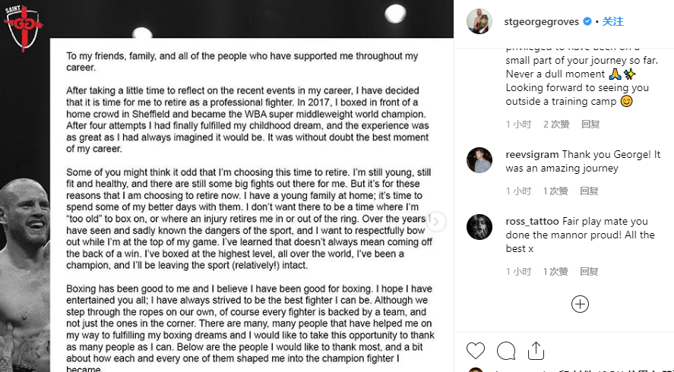The width and height of the screenshot is (674, 372).
Task: Reply to training camp comment 回复
Action: [590, 125]
